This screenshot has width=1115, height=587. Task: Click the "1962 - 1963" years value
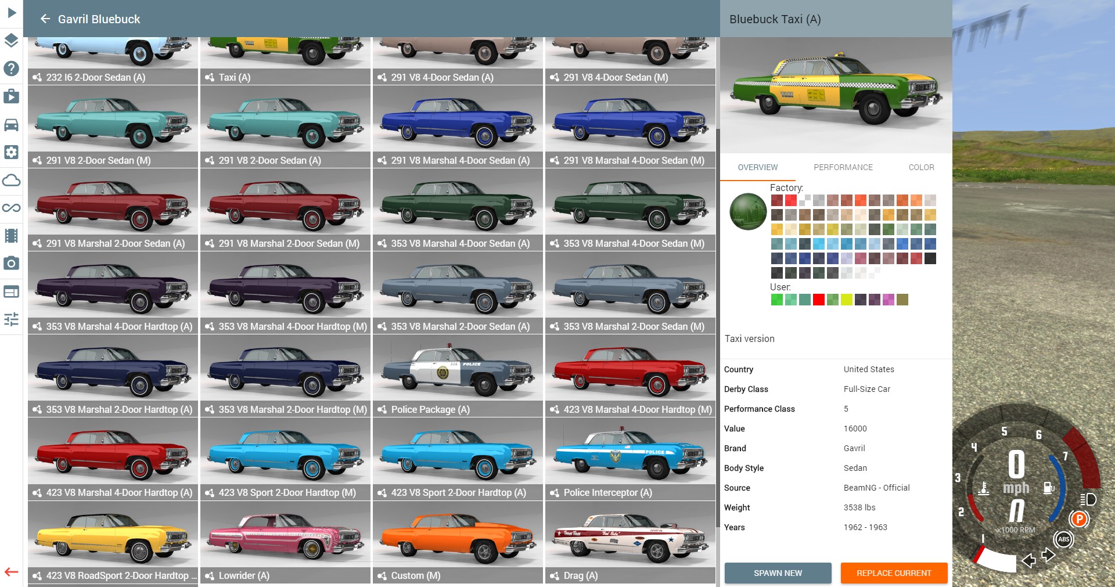click(x=865, y=527)
